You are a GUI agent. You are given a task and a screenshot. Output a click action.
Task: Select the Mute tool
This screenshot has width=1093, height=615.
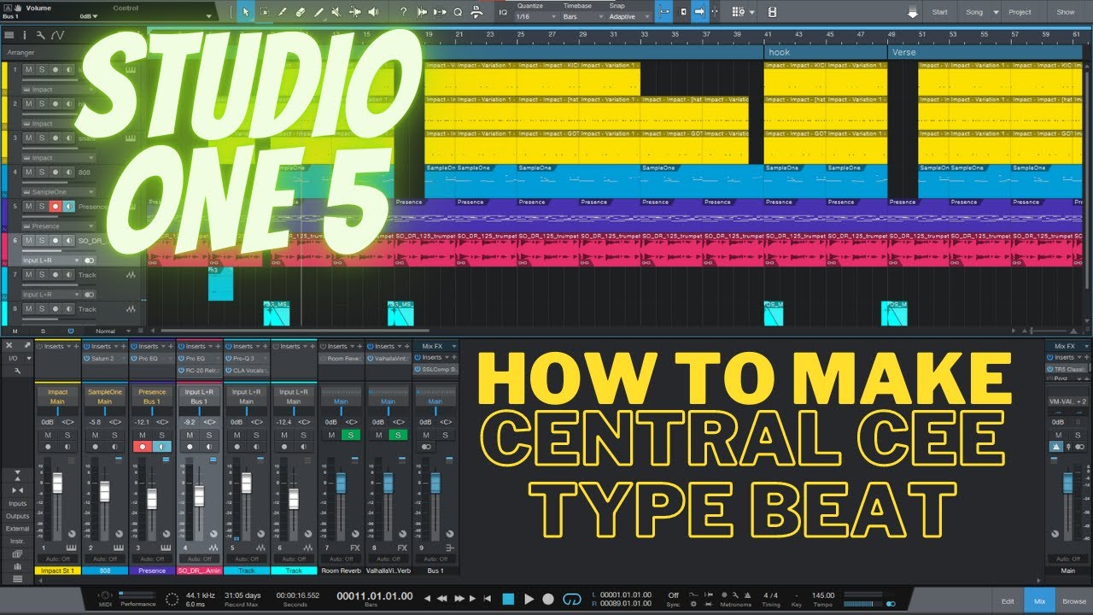point(337,12)
